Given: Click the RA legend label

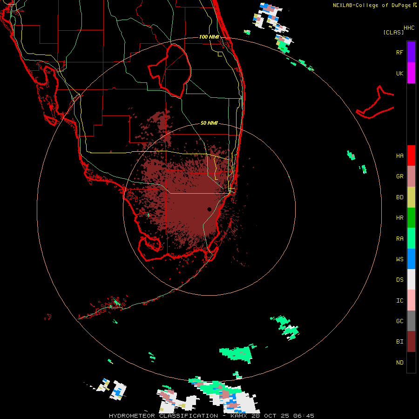Looking at the screenshot, I should (x=399, y=239).
